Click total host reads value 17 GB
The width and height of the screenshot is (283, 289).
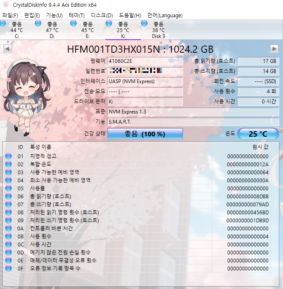click(x=258, y=61)
